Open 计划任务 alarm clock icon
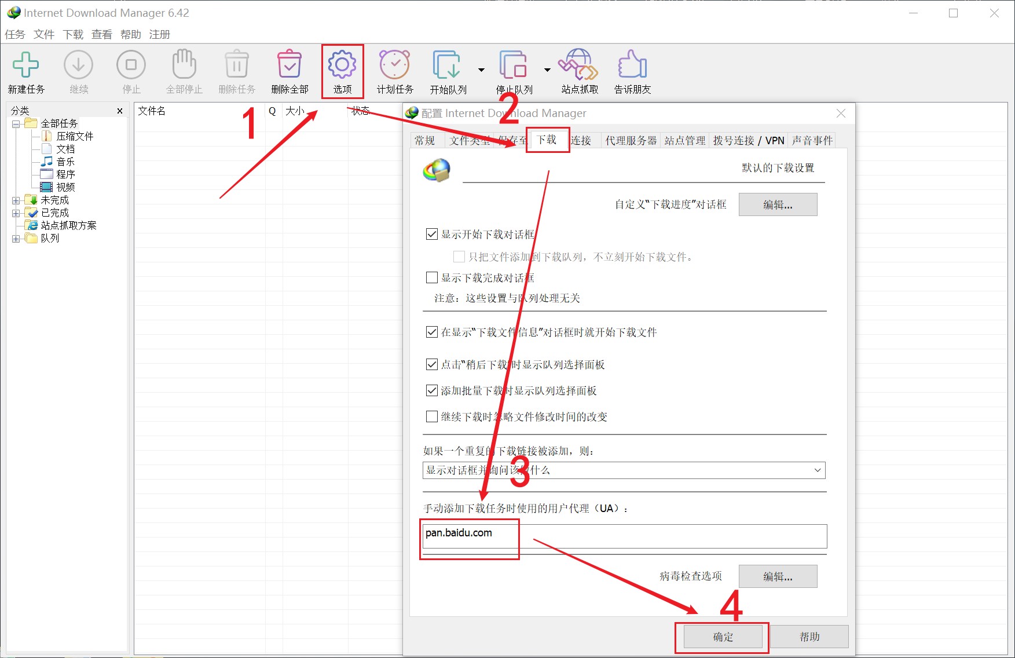1015x658 pixels. pos(395,64)
